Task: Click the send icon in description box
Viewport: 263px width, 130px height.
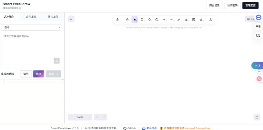Action: (x=57, y=61)
